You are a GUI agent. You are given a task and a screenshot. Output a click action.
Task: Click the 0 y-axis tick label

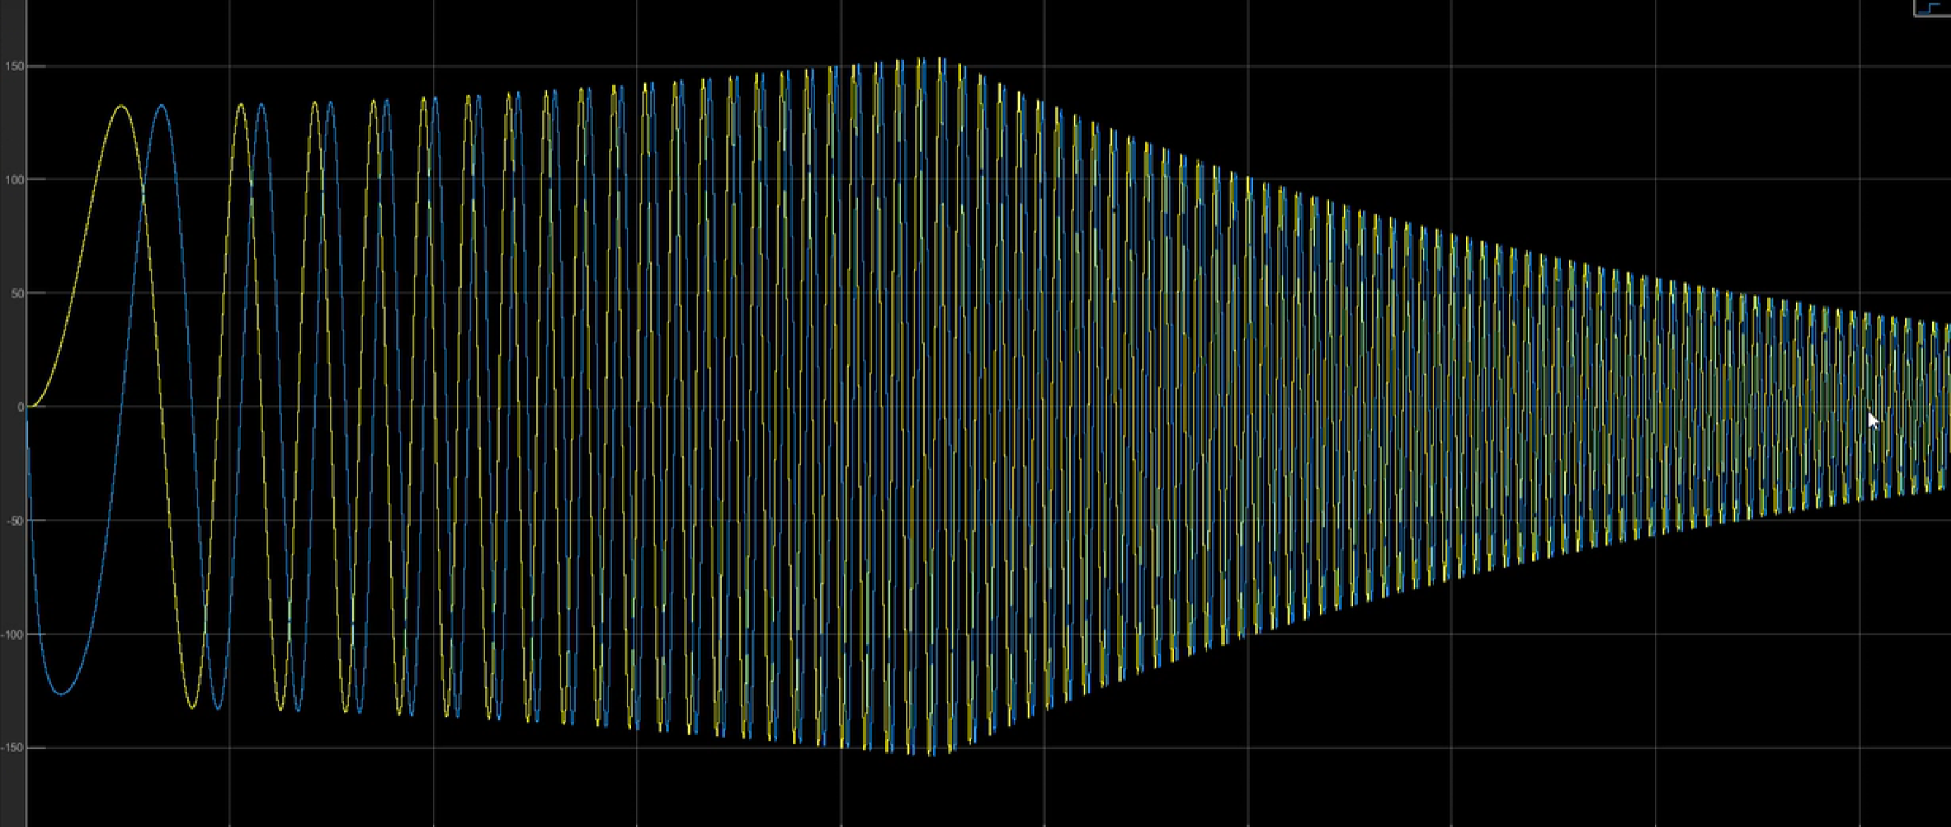(21, 406)
